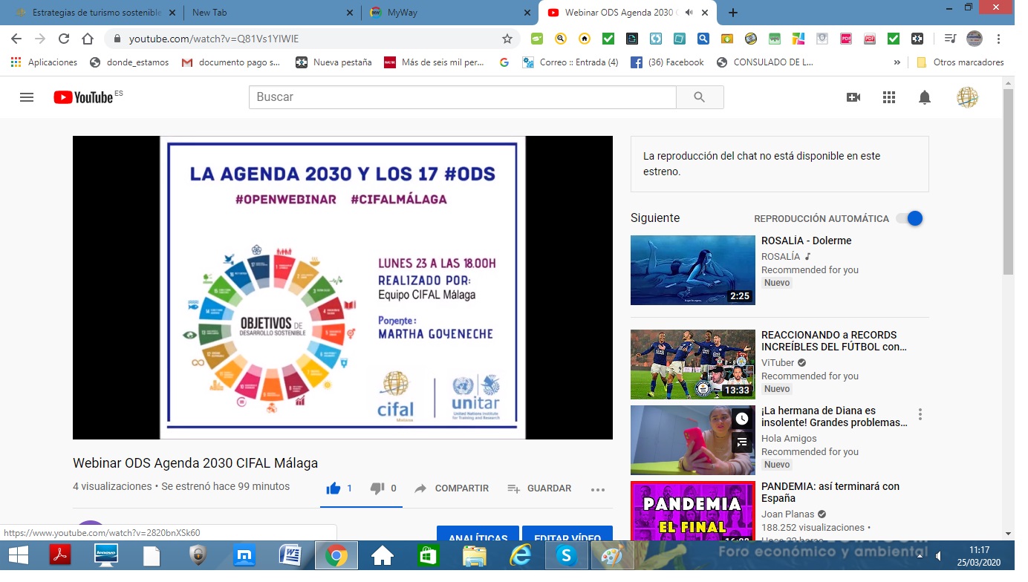
Task: Open the 'Más de seis mil per...' bookmark
Action: [x=434, y=62]
